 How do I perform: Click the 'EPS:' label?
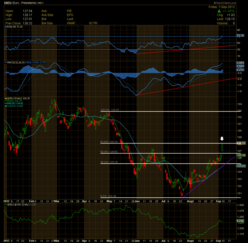click(x=70, y=15)
